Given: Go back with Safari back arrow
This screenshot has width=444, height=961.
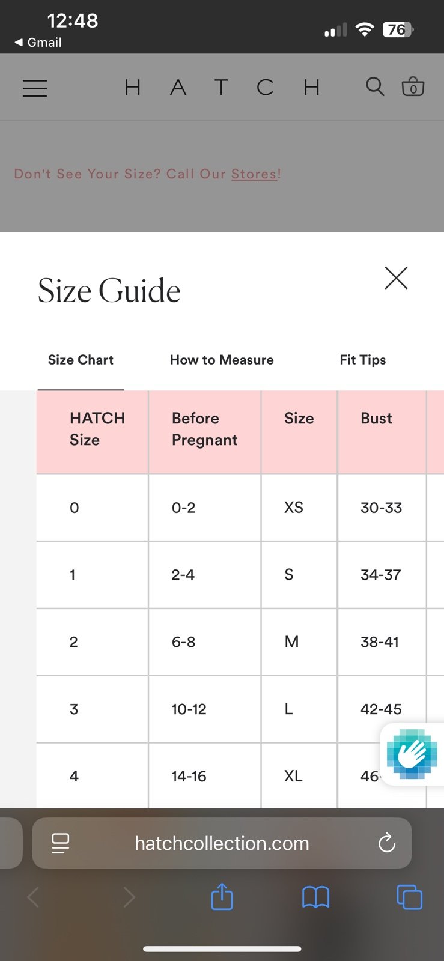Looking at the screenshot, I should click(x=33, y=897).
